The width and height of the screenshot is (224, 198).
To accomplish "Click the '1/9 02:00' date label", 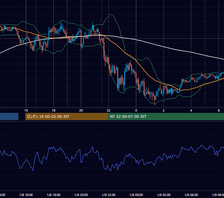I will [164, 195].
